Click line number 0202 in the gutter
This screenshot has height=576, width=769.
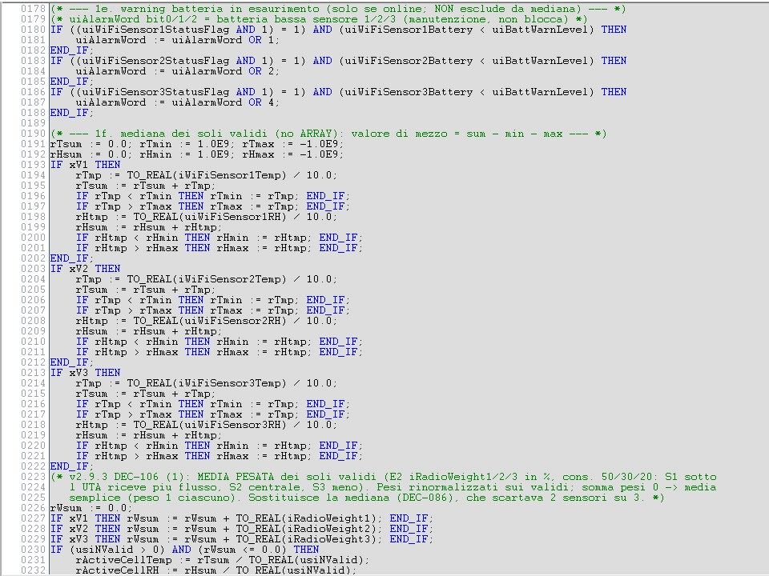[34, 258]
